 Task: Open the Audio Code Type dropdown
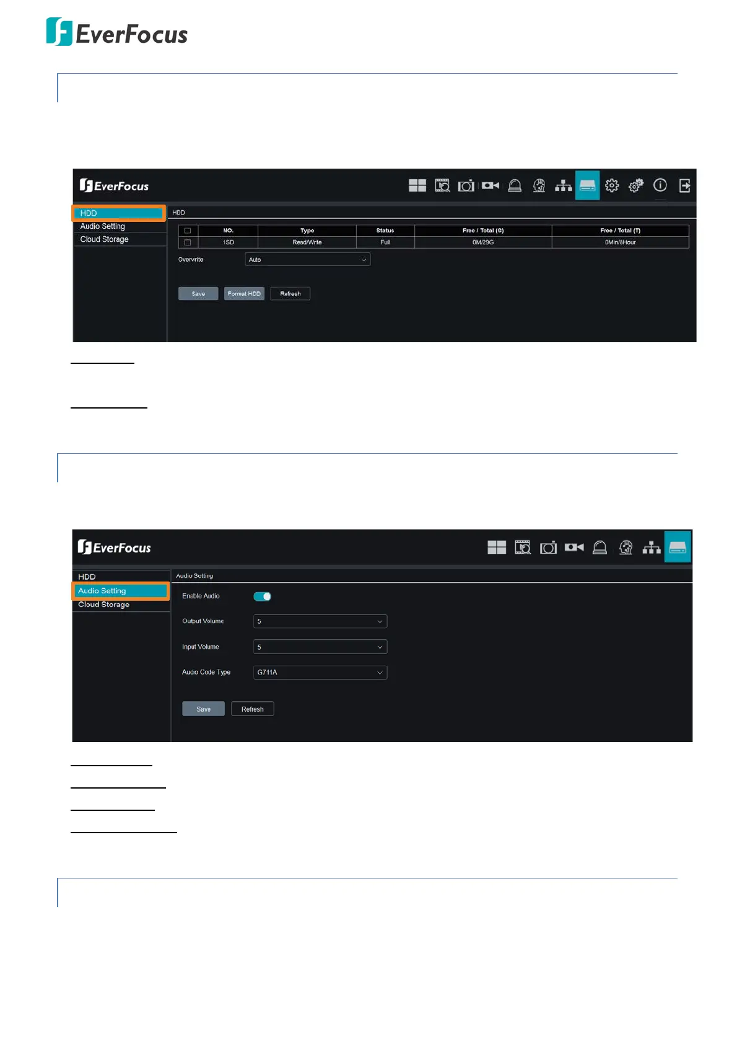(320, 673)
